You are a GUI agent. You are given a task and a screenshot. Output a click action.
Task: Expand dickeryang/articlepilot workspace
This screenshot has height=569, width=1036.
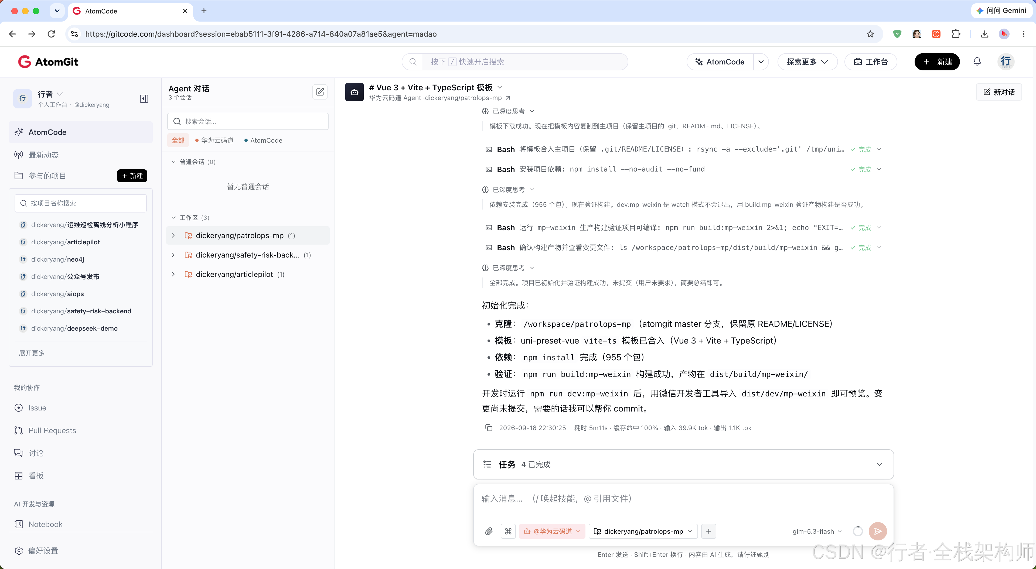(x=173, y=274)
